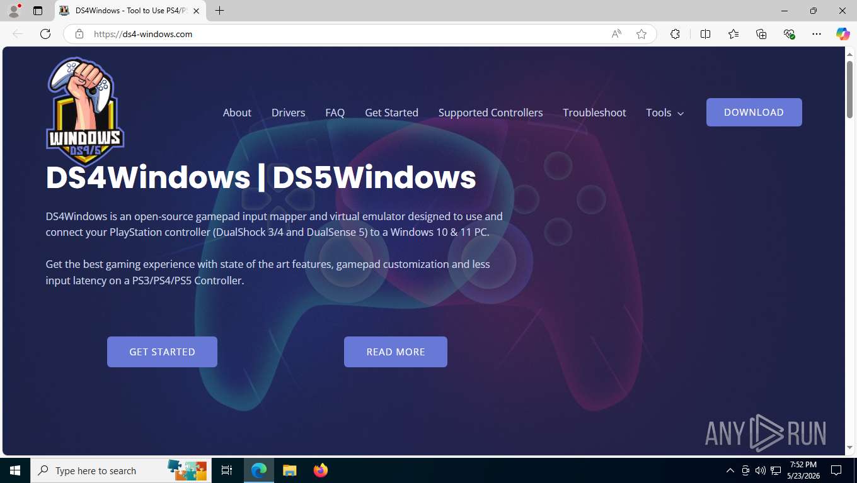The width and height of the screenshot is (857, 483).
Task: Click the DS4Windows | DS5Windows heading
Action: point(261,177)
